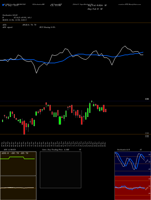The image size is (151, 200).
Task: Click the 'BUY Slowing @ 0%' signal text
Action: tap(47, 27)
